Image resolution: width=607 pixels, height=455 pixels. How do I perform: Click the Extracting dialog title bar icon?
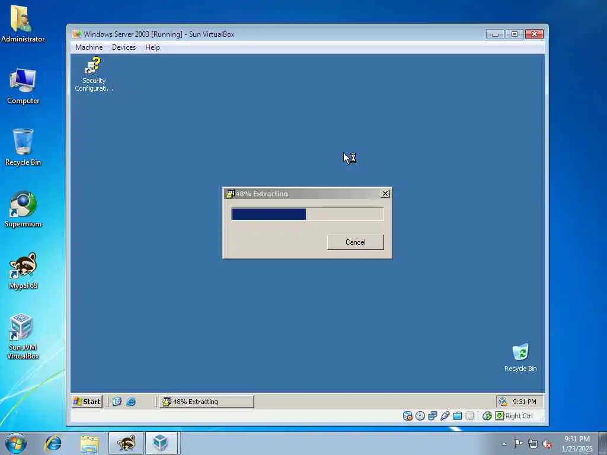coord(230,194)
